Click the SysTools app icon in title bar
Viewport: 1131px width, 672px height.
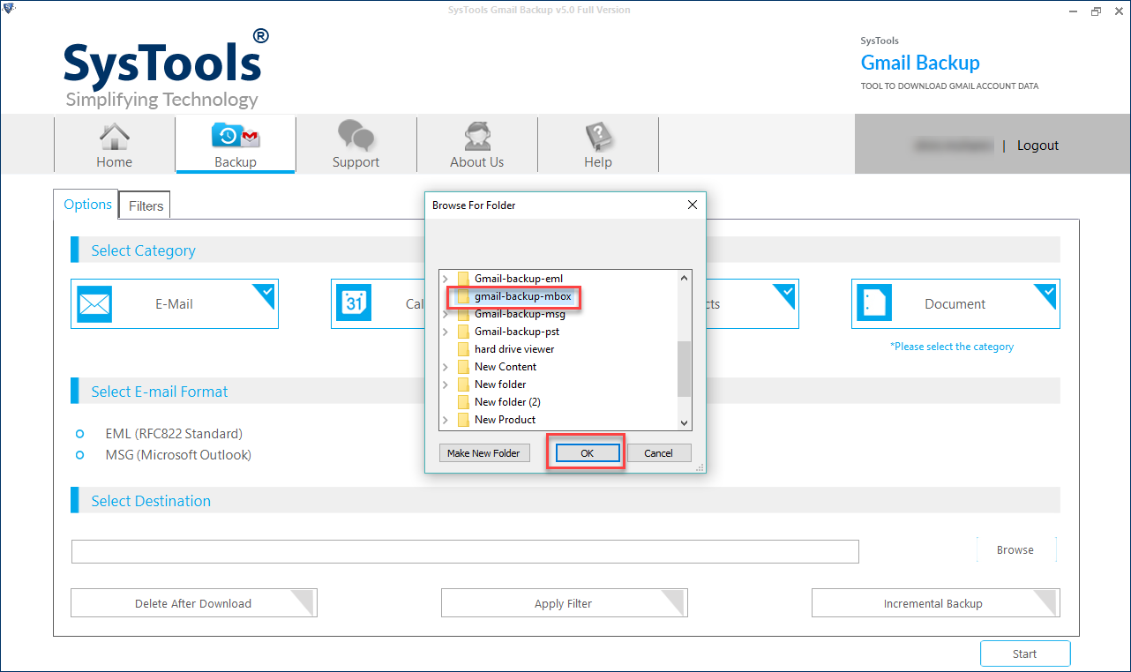pyautogui.click(x=9, y=9)
